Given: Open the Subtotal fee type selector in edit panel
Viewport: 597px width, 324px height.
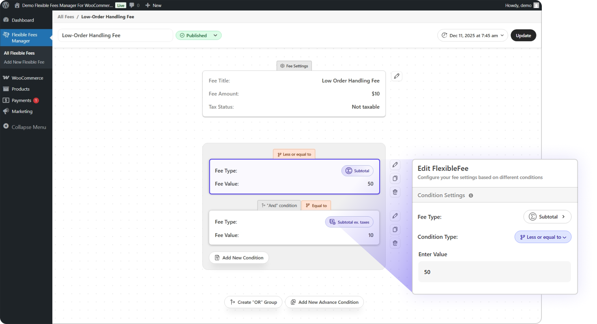Looking at the screenshot, I should tap(547, 217).
